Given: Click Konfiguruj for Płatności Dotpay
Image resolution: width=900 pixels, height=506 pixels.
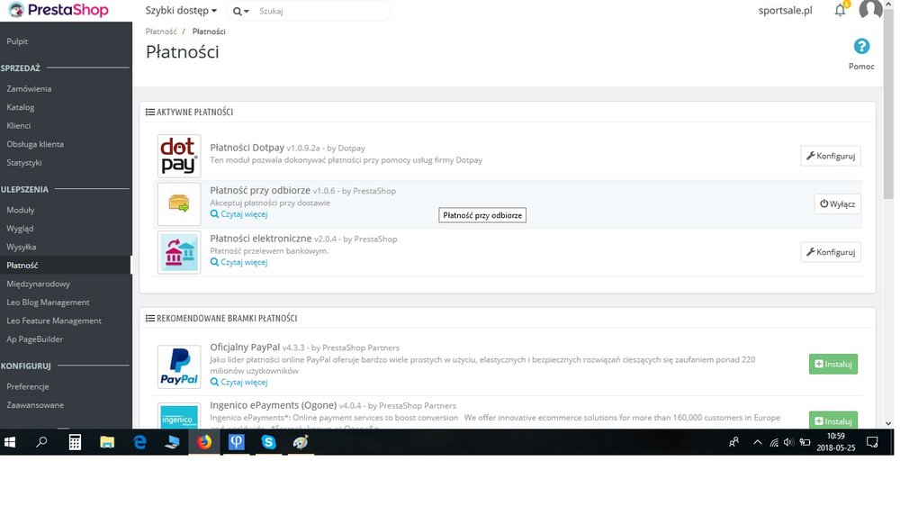Looking at the screenshot, I should (831, 156).
